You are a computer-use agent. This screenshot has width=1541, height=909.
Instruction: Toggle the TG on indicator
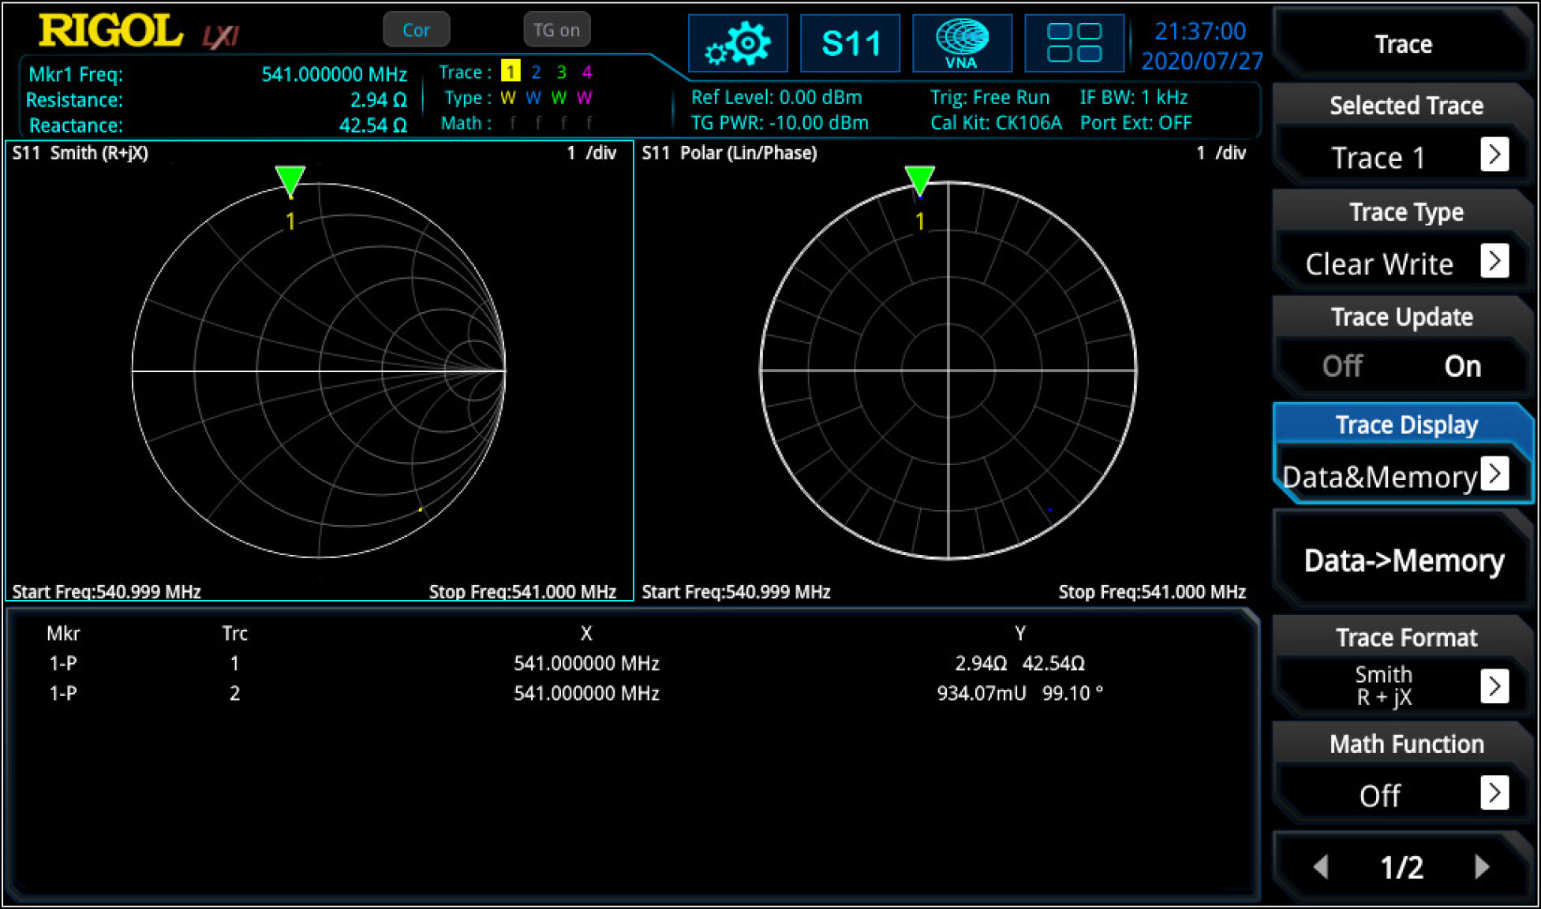(556, 30)
